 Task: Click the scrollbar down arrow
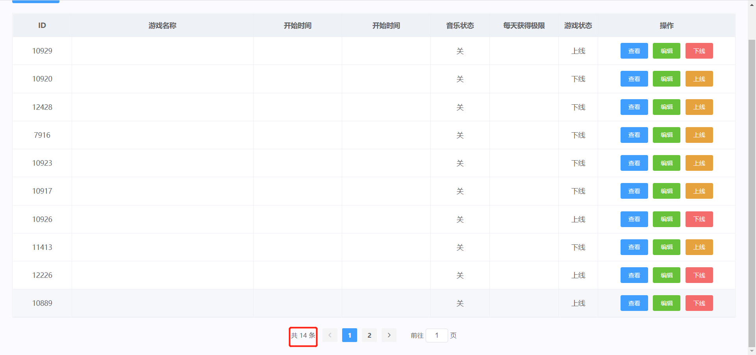pyautogui.click(x=751, y=351)
